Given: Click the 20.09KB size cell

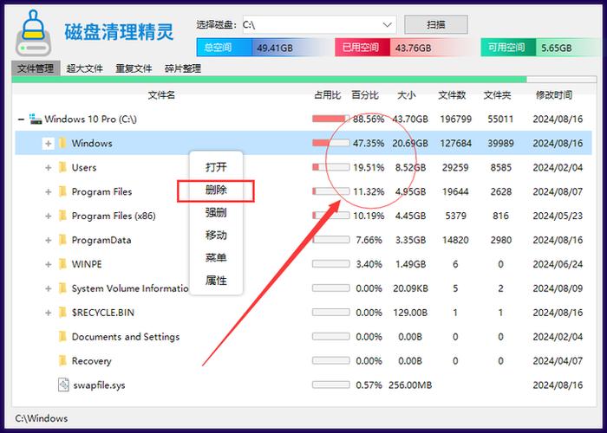Looking at the screenshot, I should click(410, 288).
